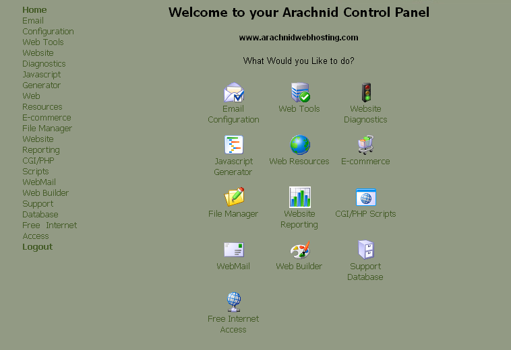Click the Web Tools server icon
Viewport: 511px width, 350px height.
(300, 92)
